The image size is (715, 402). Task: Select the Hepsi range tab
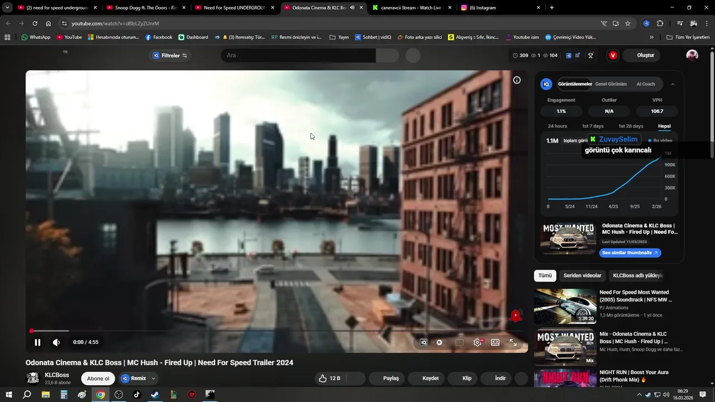point(664,126)
